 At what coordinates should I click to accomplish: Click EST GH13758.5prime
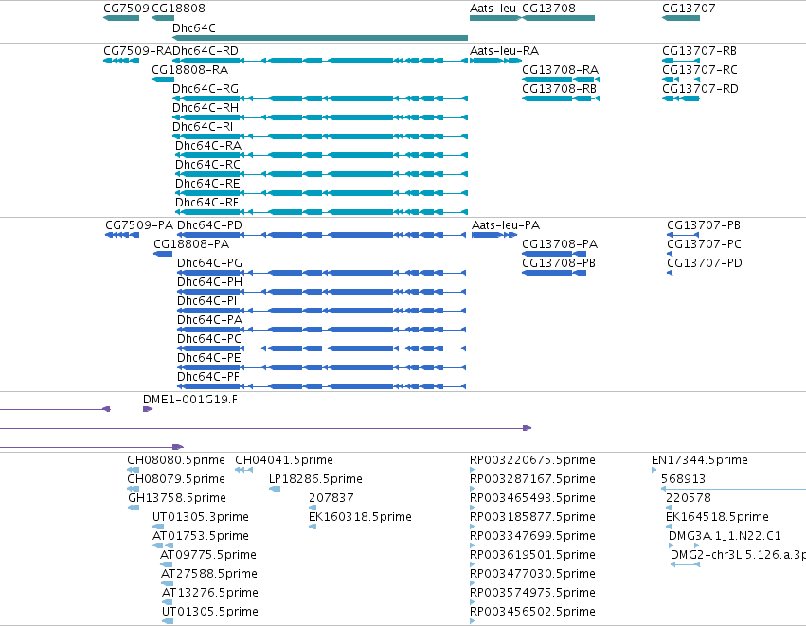pyautogui.click(x=177, y=498)
